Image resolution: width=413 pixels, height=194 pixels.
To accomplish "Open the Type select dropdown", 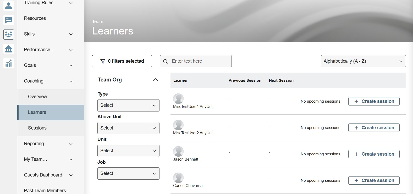I will tap(128, 105).
